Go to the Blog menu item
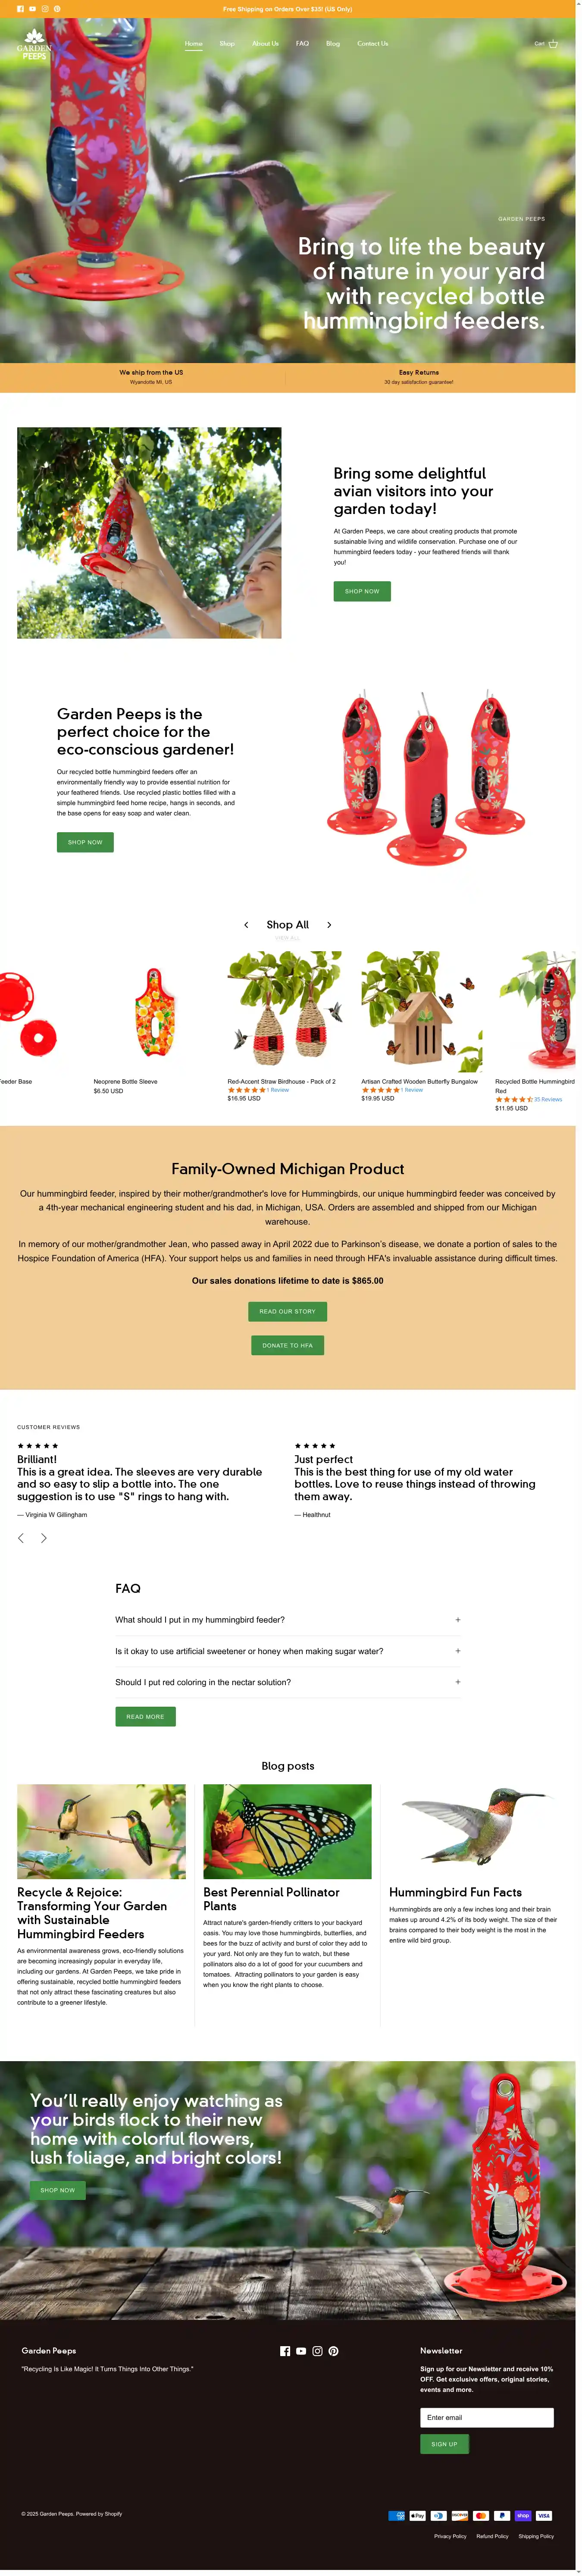Image resolution: width=582 pixels, height=2576 pixels. tap(333, 44)
